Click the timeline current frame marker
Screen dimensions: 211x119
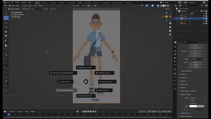[x=9, y=114]
